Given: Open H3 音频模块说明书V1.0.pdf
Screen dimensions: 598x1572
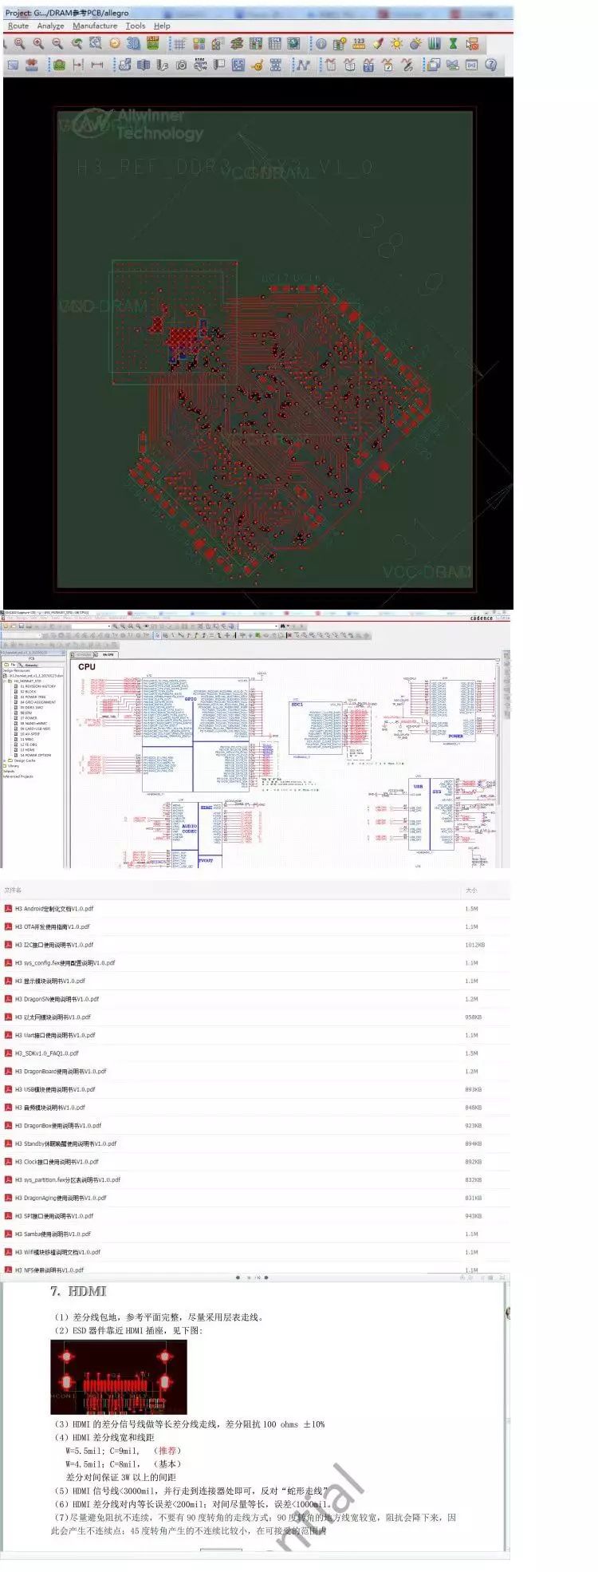Looking at the screenshot, I should [50, 1108].
